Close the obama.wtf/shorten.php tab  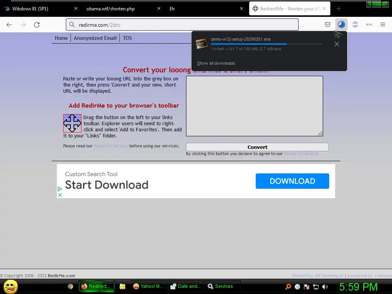[159, 8]
